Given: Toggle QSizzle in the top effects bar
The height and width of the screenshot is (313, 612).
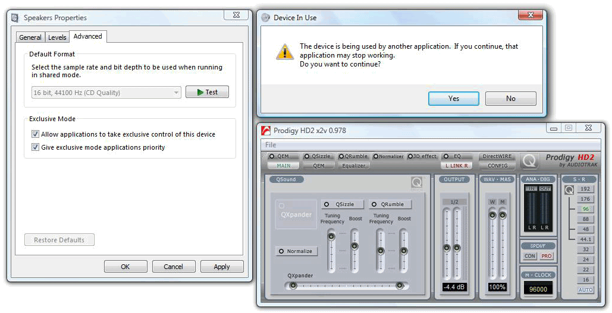Looking at the screenshot, I should coord(318,156).
